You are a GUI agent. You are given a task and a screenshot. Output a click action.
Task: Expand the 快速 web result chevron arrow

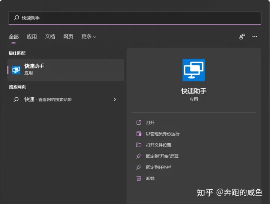point(115,100)
